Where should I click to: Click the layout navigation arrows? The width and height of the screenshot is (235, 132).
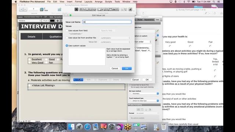(x=23, y=10)
